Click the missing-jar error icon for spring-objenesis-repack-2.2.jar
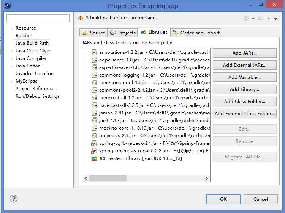This screenshot has height=213, width=285. point(94,151)
